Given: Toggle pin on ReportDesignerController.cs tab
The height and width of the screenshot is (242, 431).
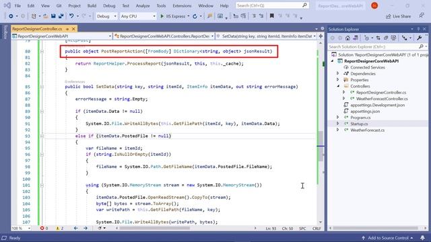Looking at the screenshot, I should point(67,29).
